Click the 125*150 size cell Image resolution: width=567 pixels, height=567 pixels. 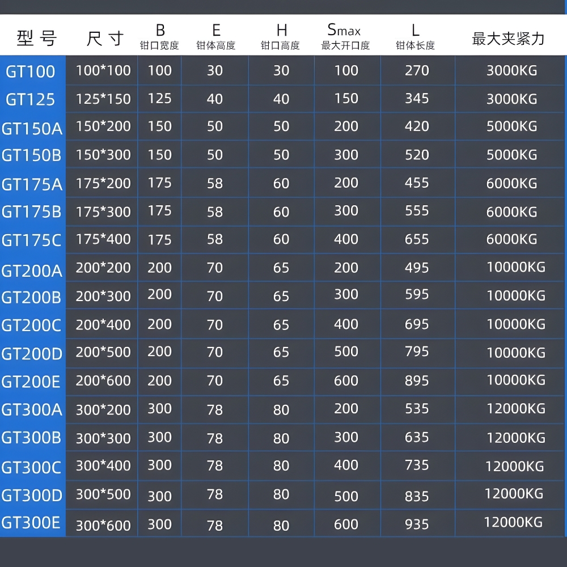pos(103,99)
